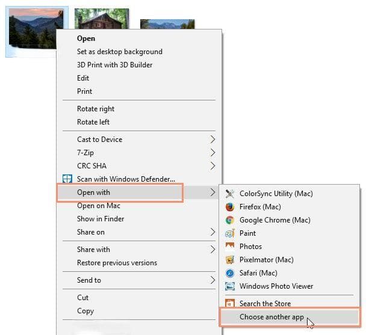Select the blue mountain range thumbnail

coord(167,24)
